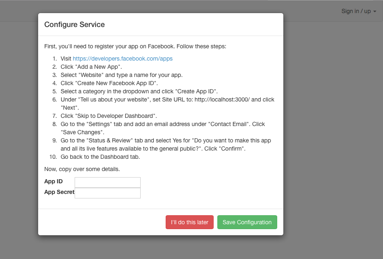Select the step about choosing "Website"
383x259 pixels.
coord(121,75)
